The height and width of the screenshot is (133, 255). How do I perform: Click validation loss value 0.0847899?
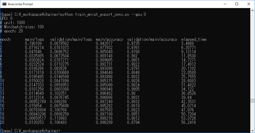click(x=59, y=81)
